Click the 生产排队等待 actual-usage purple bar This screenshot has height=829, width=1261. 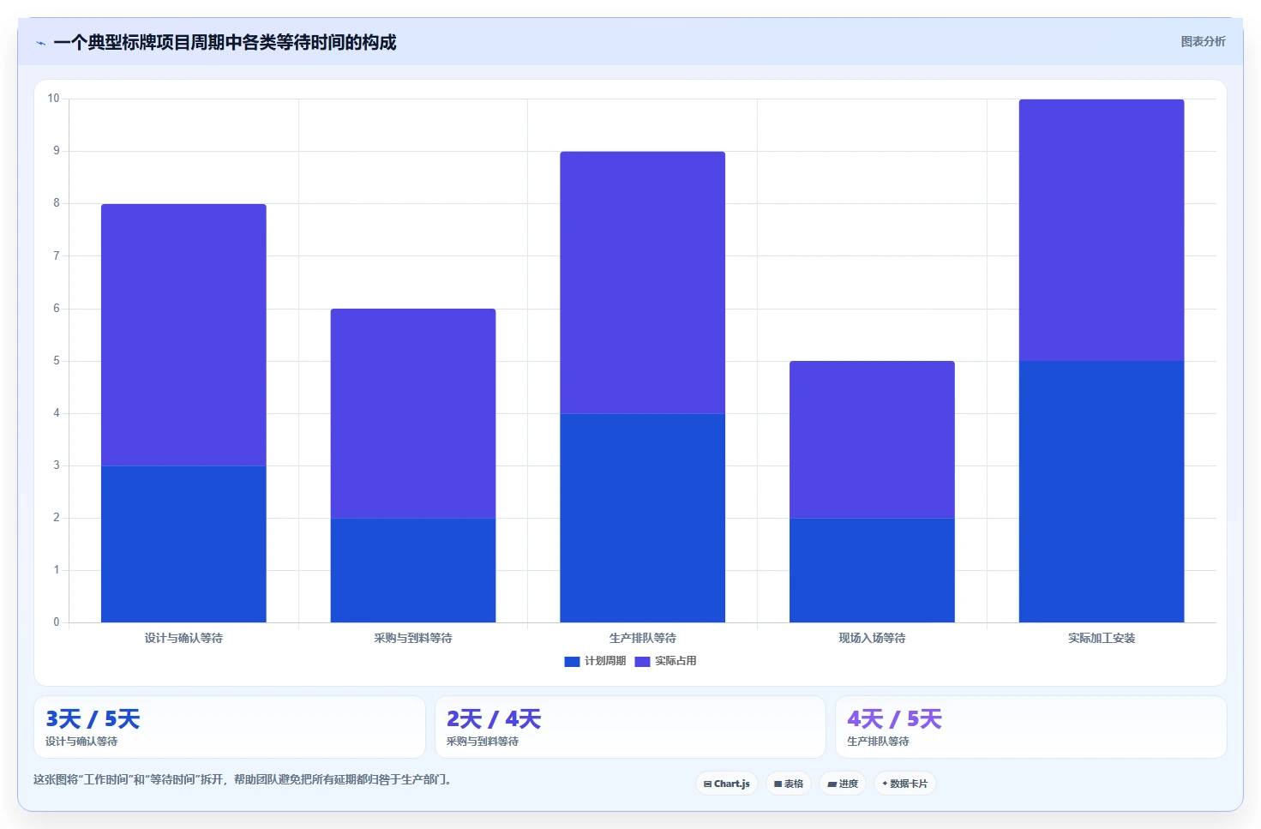pyautogui.click(x=643, y=282)
